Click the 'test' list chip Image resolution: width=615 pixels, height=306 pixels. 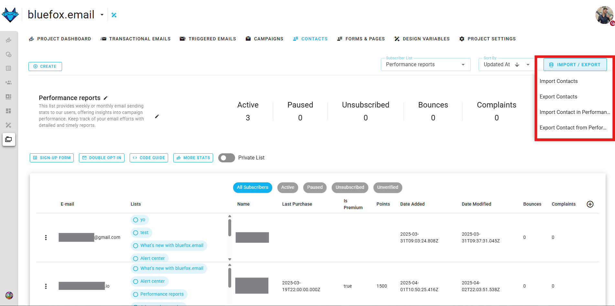pos(141,233)
